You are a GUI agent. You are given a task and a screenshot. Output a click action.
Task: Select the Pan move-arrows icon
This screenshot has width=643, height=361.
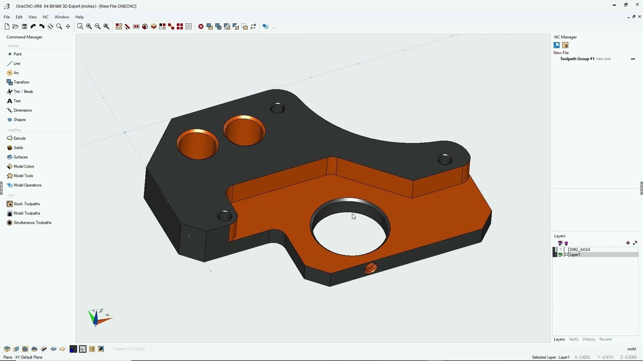[x=68, y=27]
